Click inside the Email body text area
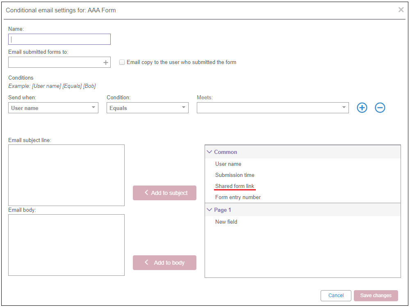The image size is (410, 307). click(x=66, y=245)
